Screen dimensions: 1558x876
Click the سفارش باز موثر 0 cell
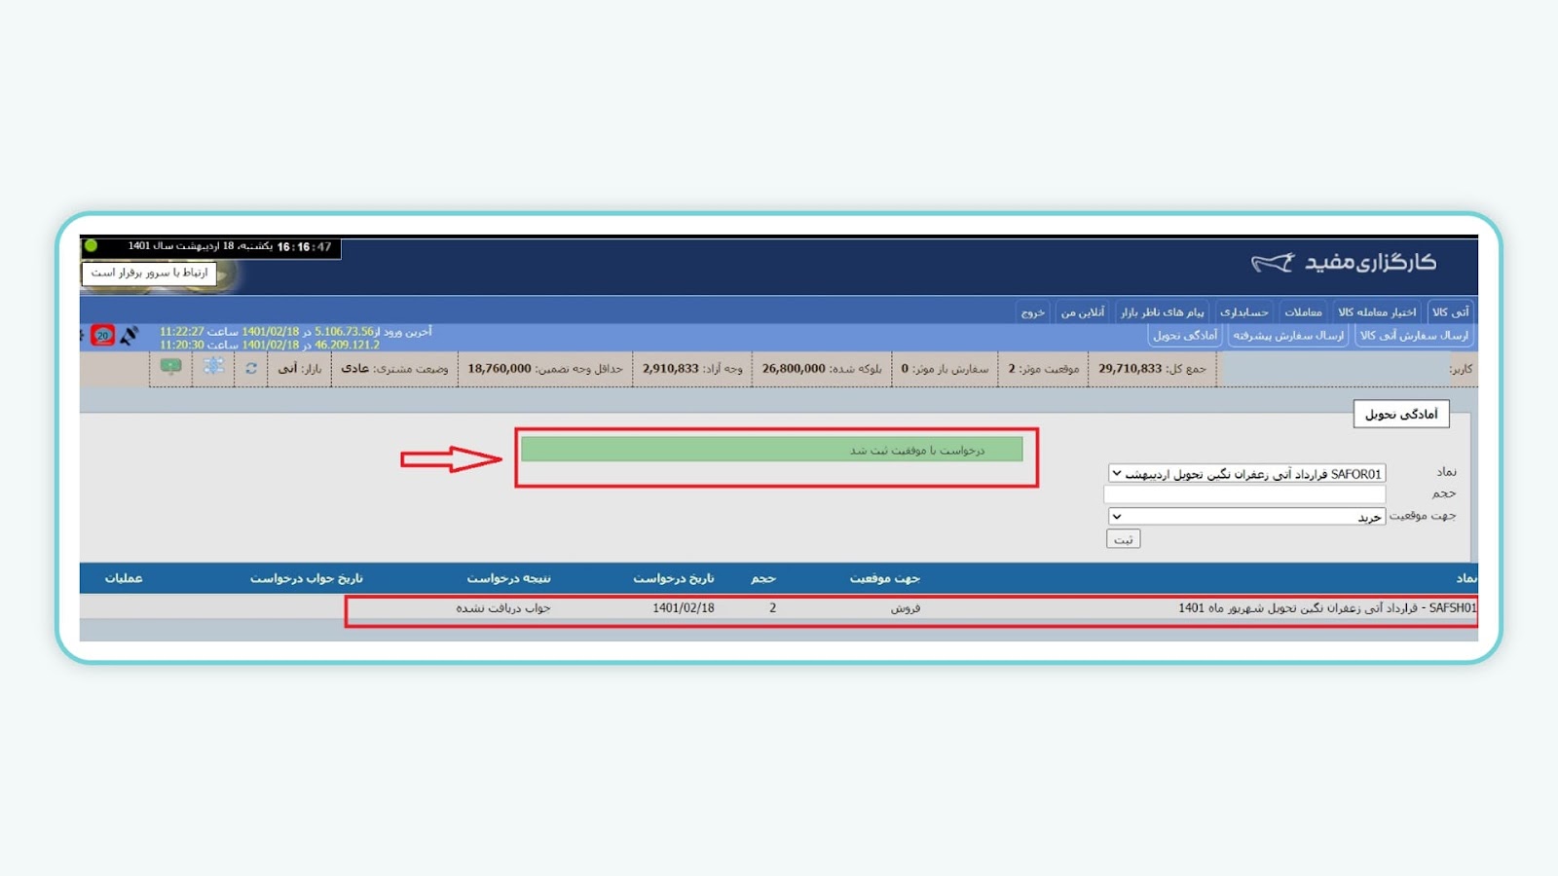[944, 369]
